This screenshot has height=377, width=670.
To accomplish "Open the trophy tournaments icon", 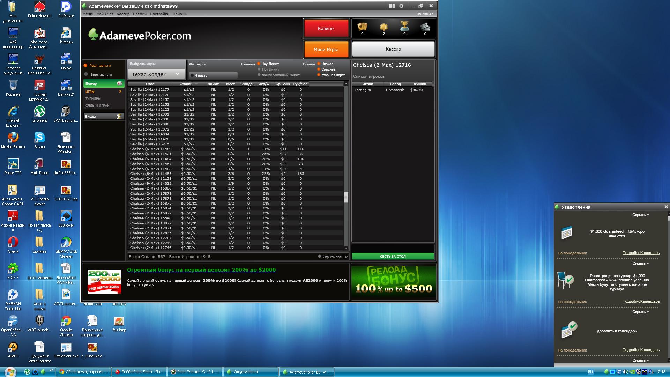I will pyautogui.click(x=404, y=26).
